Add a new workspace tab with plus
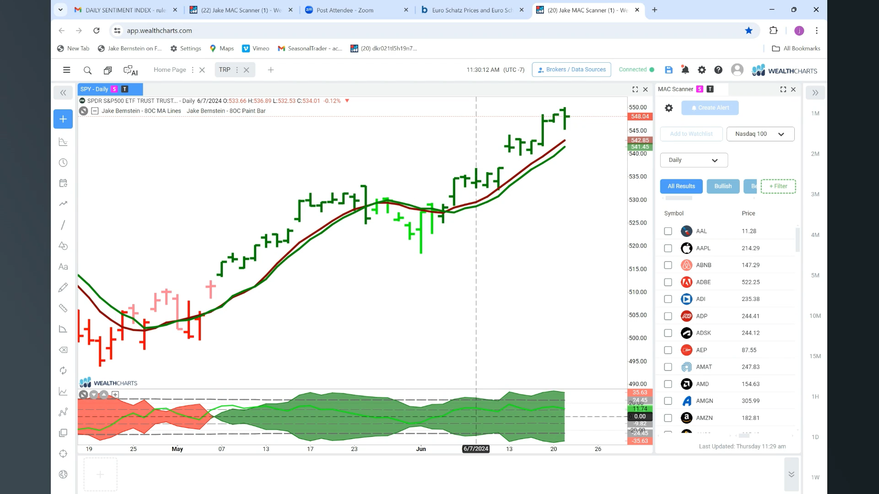Viewport: 879px width, 494px height. tap(271, 70)
